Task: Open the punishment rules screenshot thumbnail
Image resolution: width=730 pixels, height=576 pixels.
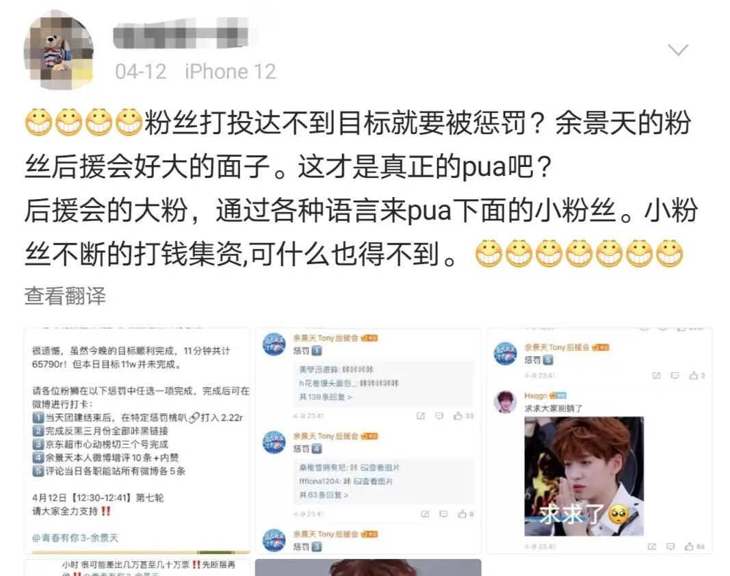Action: 137,441
